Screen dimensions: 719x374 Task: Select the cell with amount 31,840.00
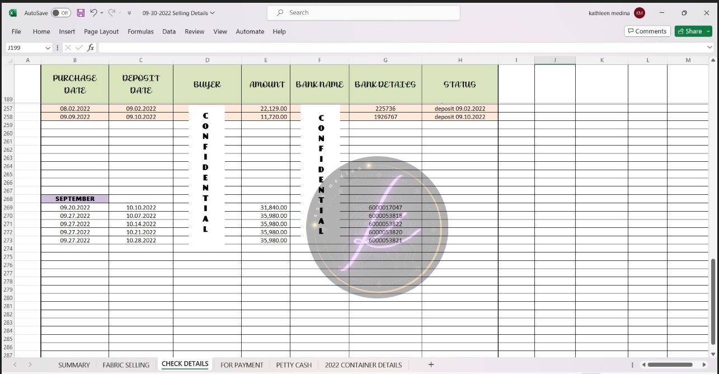point(266,207)
